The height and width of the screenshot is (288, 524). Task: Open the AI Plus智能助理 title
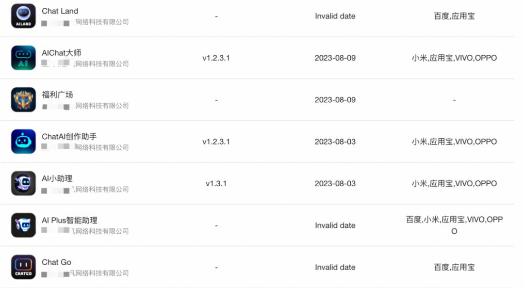click(69, 221)
